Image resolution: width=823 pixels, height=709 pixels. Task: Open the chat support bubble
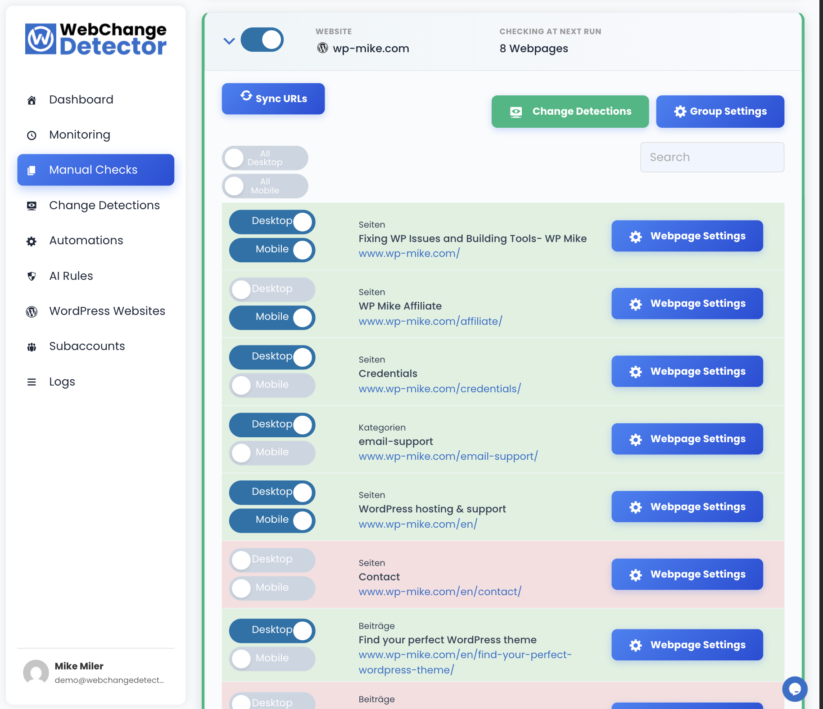(x=795, y=689)
